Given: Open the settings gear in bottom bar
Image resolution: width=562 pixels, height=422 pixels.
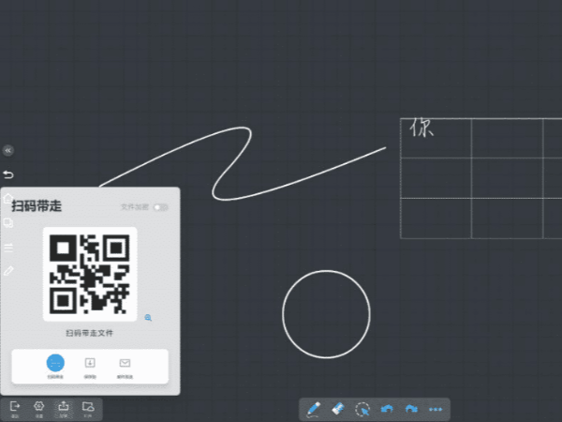Looking at the screenshot, I should pos(39,408).
